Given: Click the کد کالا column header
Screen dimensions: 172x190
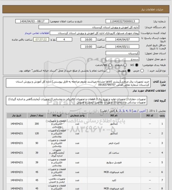Looking at the screenshot, I should tap(150, 115).
